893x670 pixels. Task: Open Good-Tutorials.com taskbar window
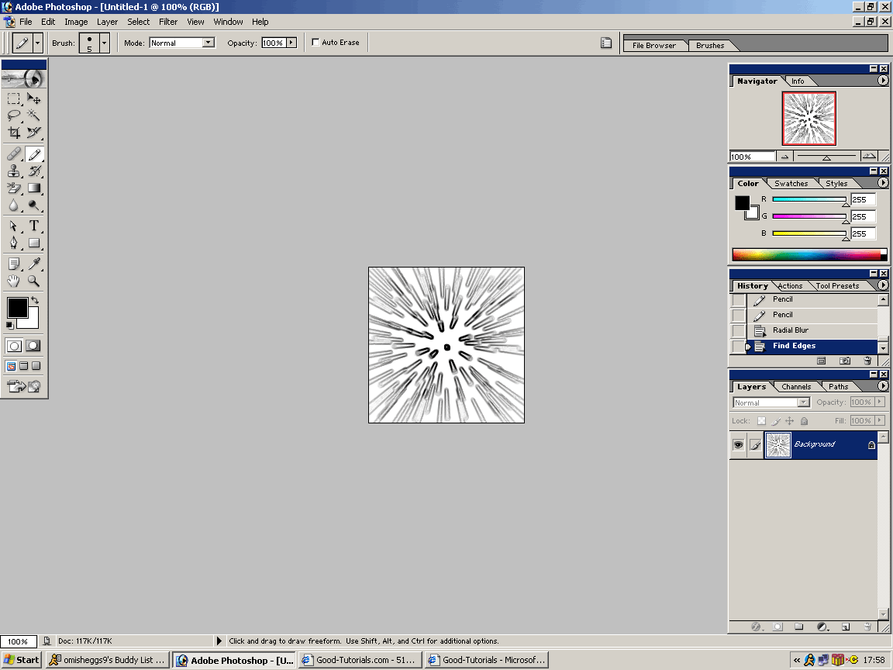pyautogui.click(x=360, y=660)
